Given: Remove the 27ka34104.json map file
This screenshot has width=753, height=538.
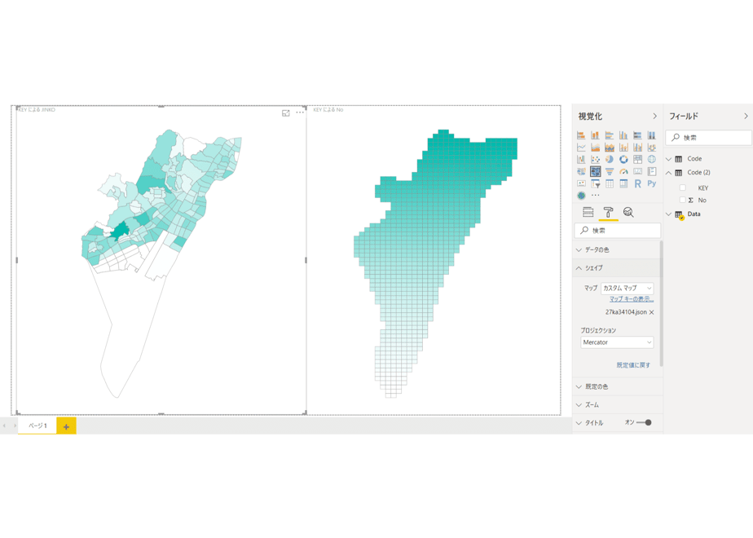Looking at the screenshot, I should click(652, 312).
